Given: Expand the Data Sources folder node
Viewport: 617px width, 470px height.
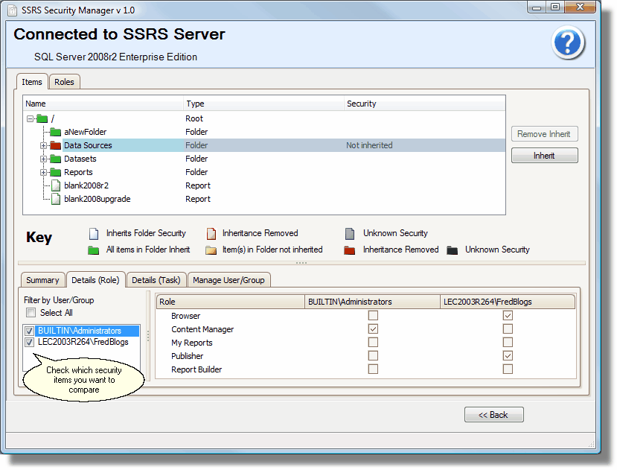Looking at the screenshot, I should (x=43, y=145).
